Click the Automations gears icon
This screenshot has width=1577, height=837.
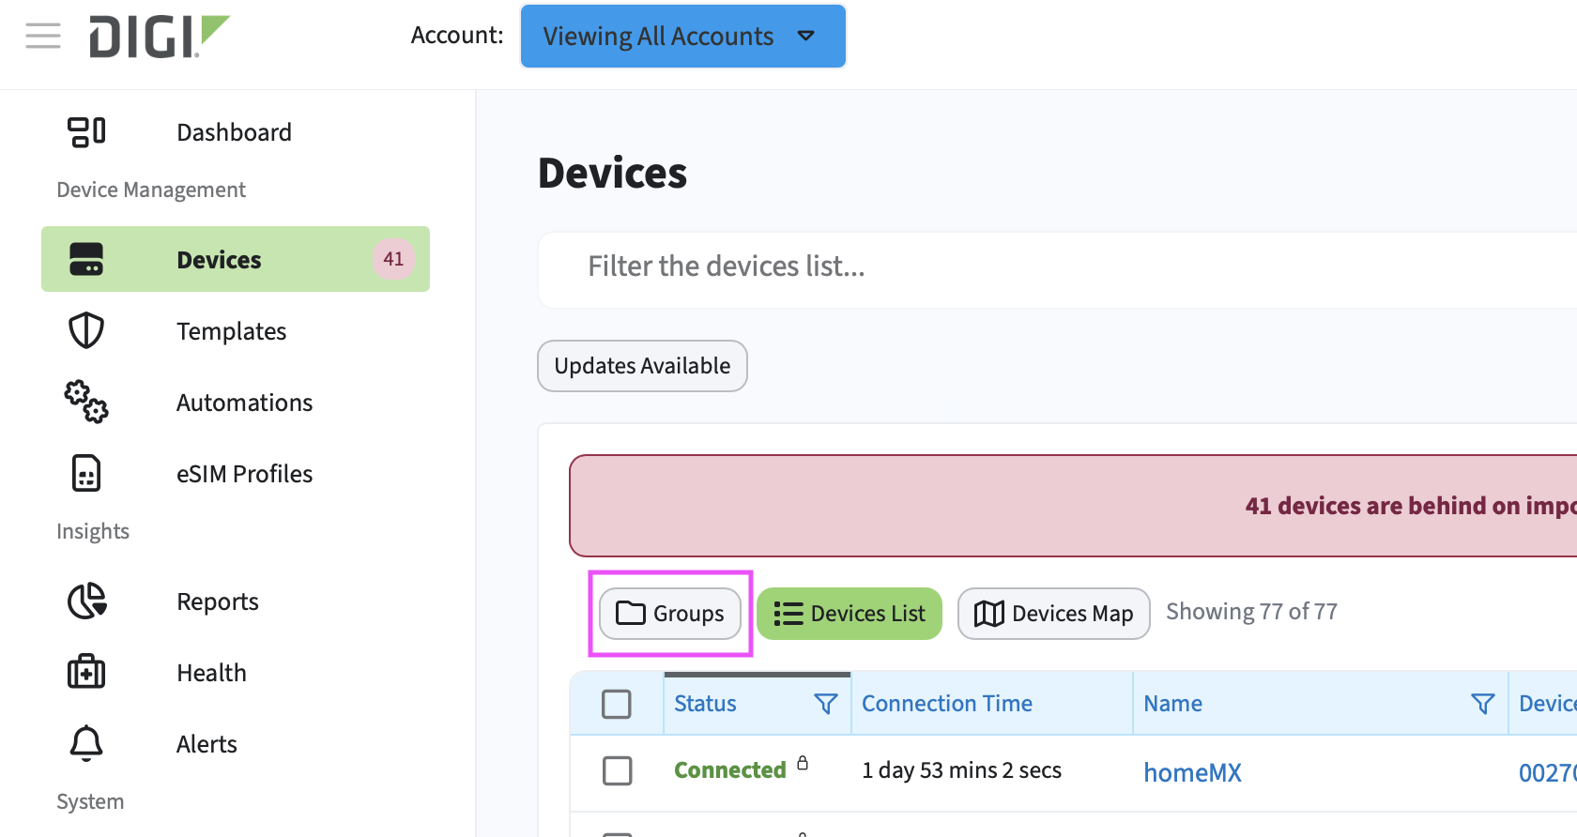coord(86,402)
